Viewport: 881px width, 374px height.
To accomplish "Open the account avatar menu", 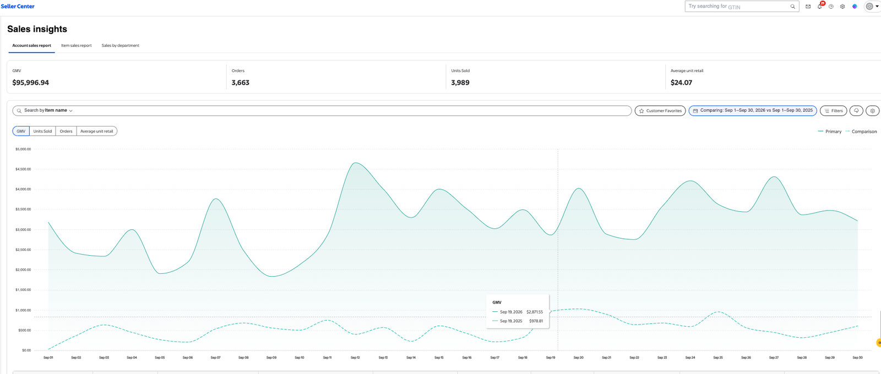I will (x=873, y=7).
